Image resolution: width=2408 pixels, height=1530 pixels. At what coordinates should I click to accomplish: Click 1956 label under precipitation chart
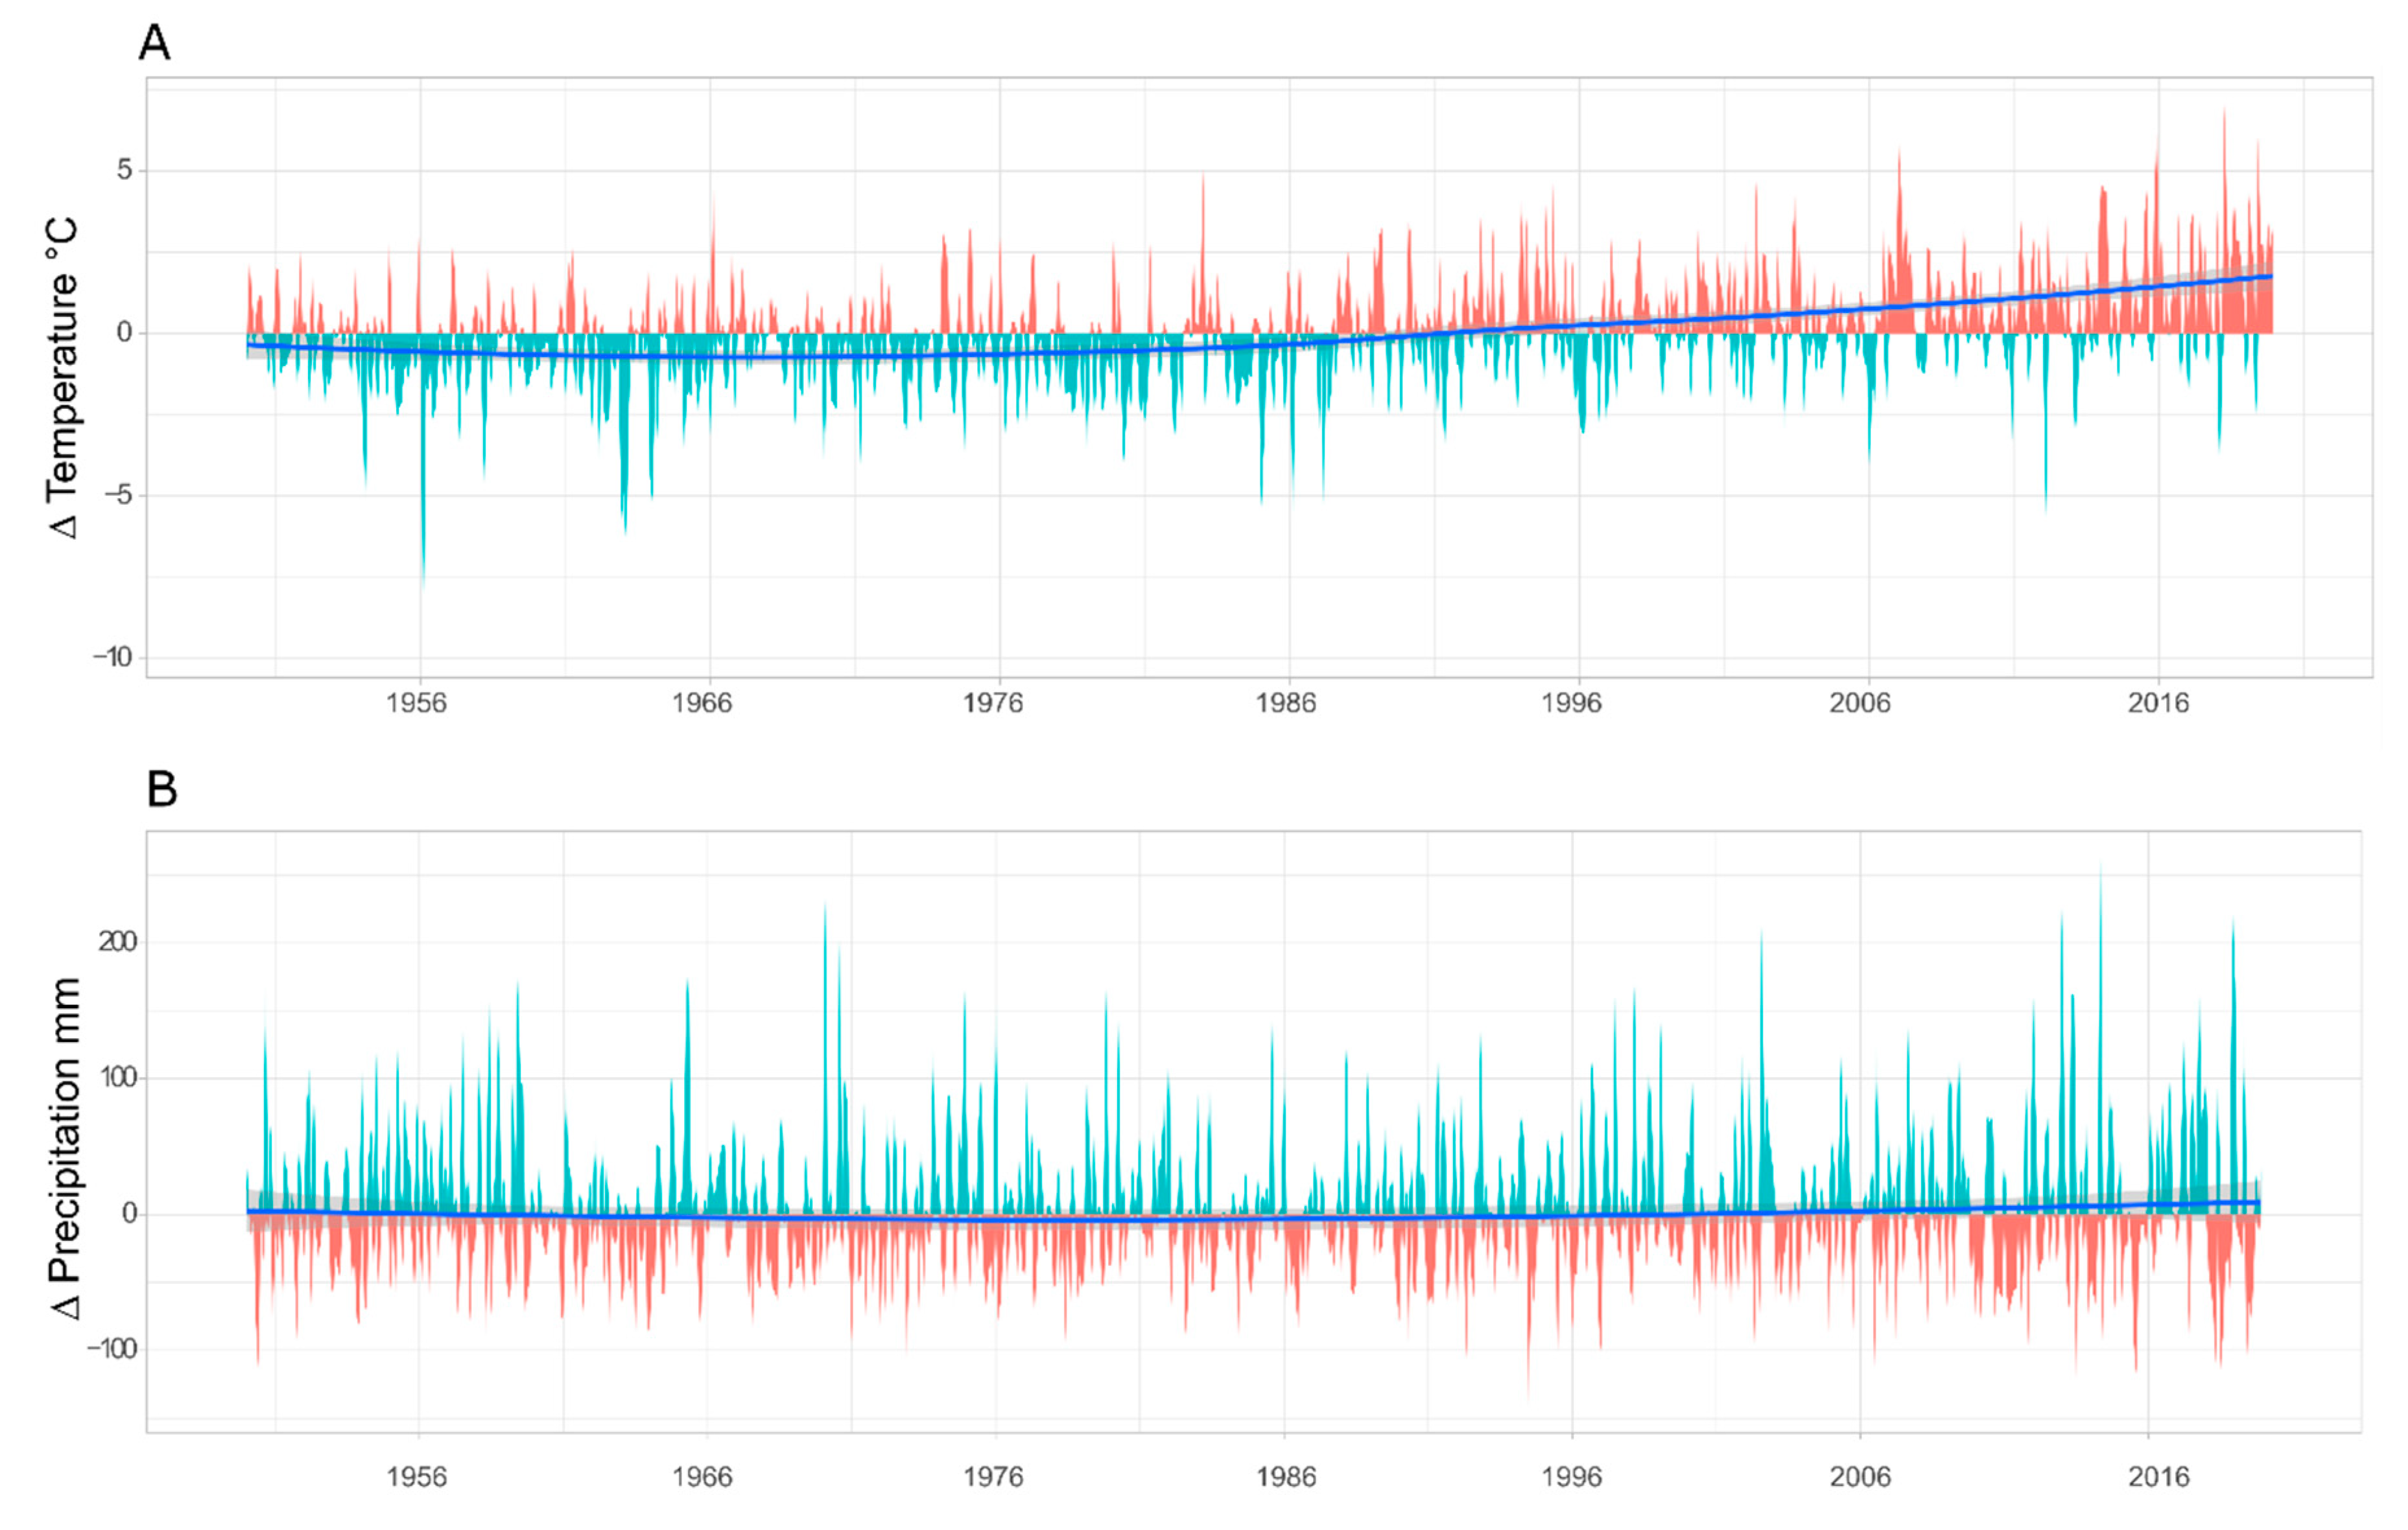[416, 1476]
